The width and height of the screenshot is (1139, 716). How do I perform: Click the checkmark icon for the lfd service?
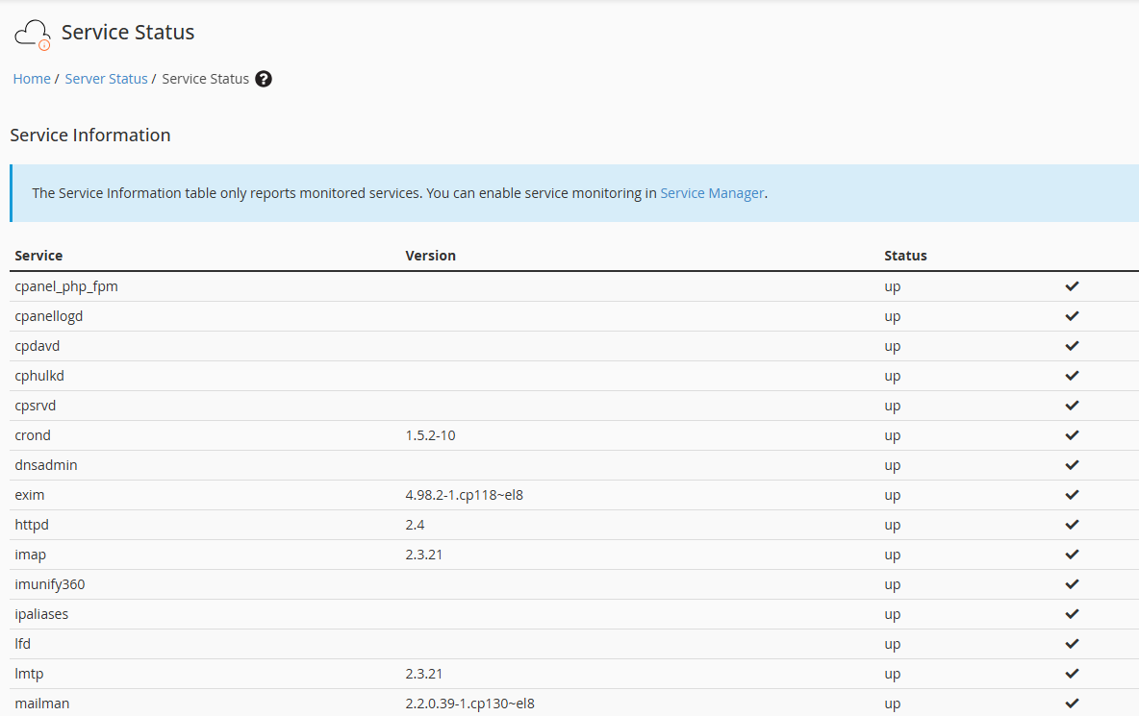point(1072,643)
